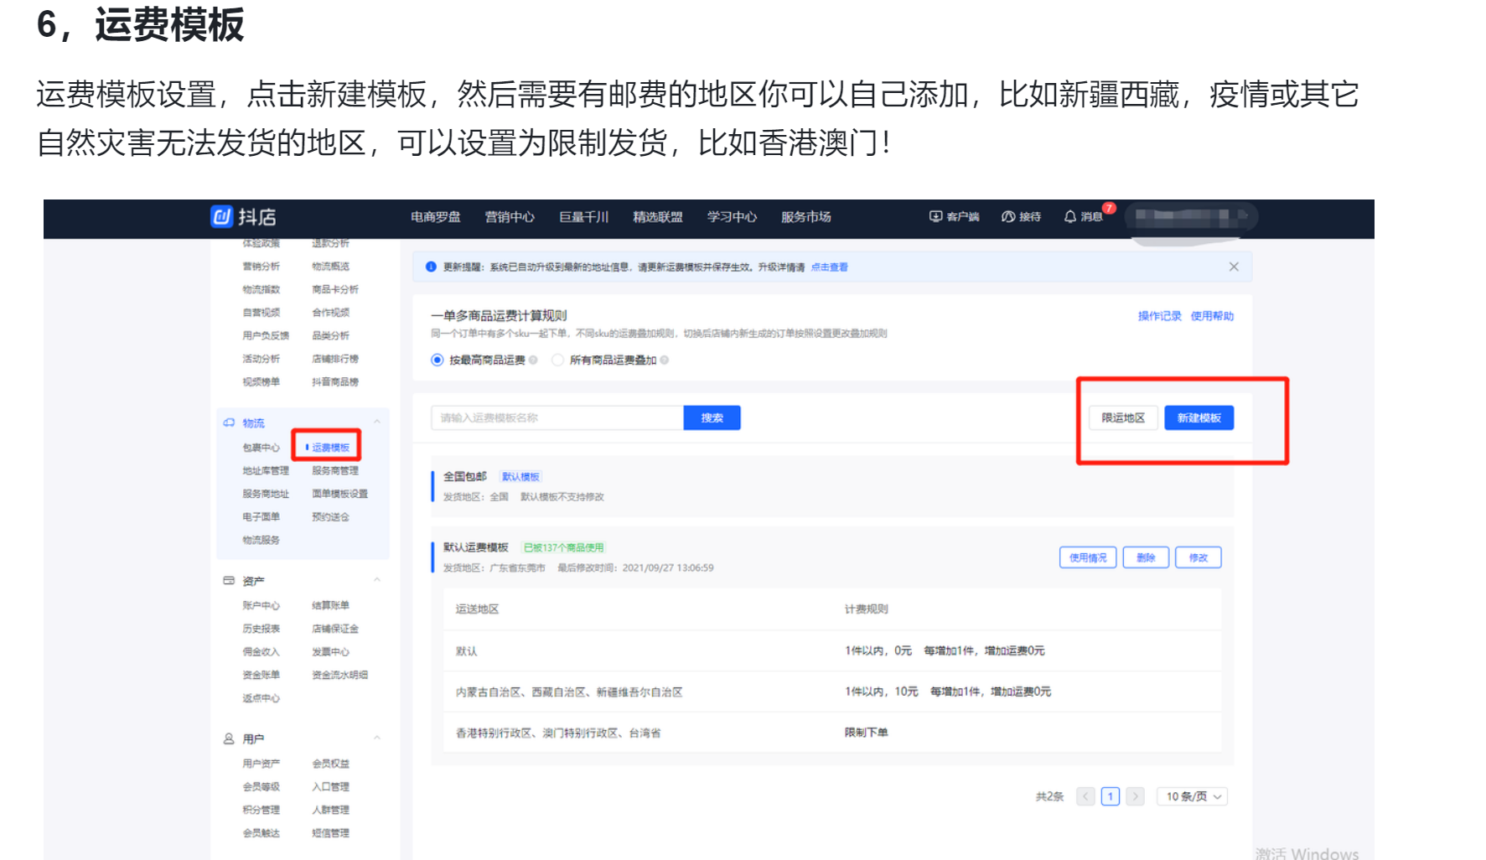Click the 默认模板 tag beside 全国包邮
Image resolution: width=1486 pixels, height=860 pixels.
[520, 477]
